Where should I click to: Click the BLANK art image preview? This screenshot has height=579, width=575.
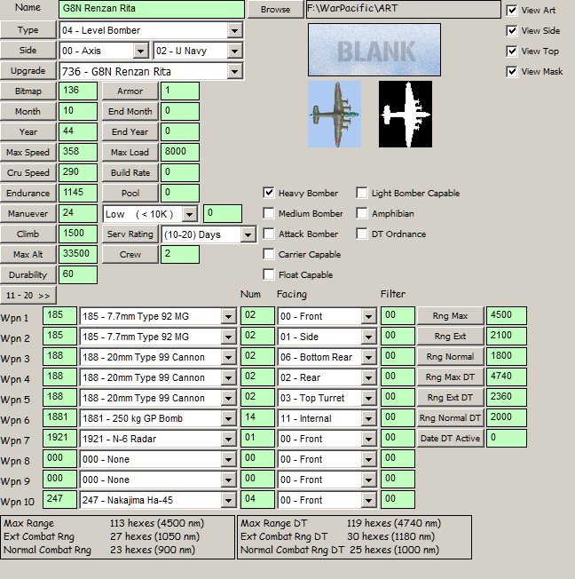374,50
